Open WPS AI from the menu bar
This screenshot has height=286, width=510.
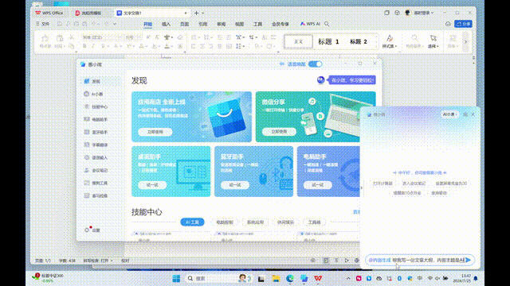tap(310, 24)
